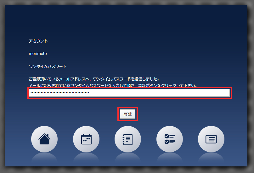Click the reflection below the checklist icon

coord(170,158)
